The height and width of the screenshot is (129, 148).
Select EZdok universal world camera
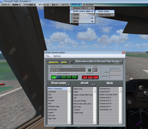pos(109,95)
